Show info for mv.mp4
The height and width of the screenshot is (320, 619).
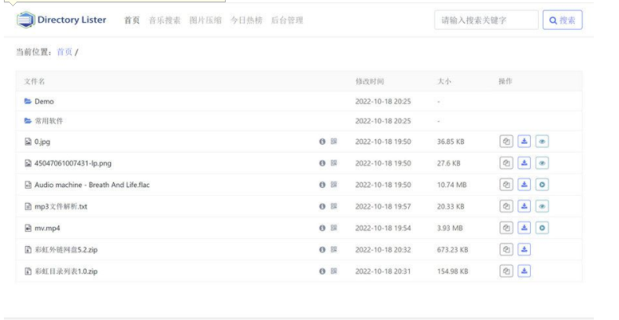(x=322, y=228)
